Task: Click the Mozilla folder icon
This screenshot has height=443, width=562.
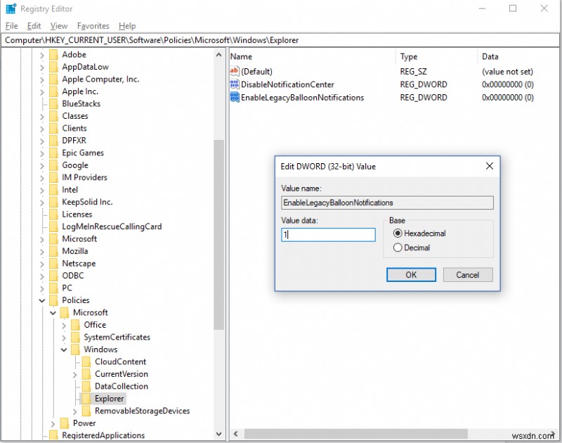Action: [x=53, y=251]
